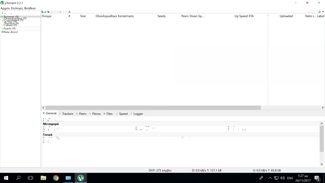Select Downloading (0) in the sidebar
Viewport: 325px width, 183px height.
point(15,19)
